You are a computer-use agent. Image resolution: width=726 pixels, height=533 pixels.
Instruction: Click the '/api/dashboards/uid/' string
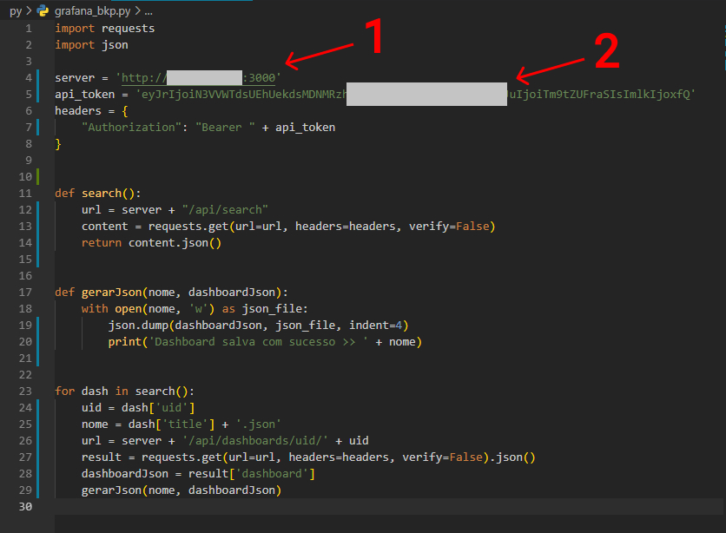click(x=255, y=441)
